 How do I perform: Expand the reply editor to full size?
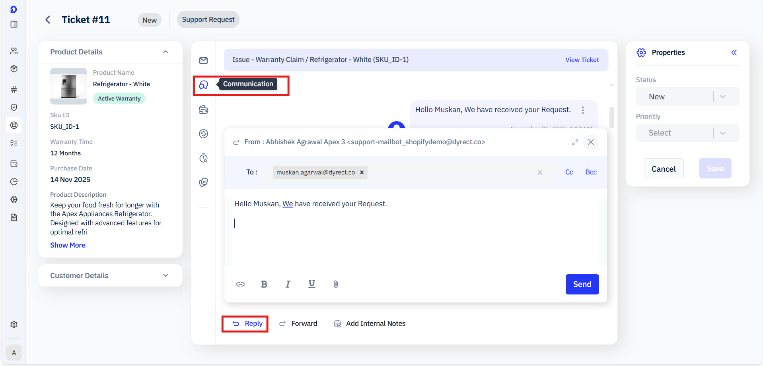coord(575,142)
